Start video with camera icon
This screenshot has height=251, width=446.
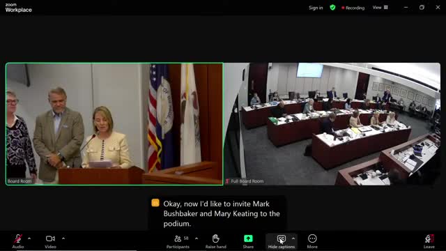50,238
